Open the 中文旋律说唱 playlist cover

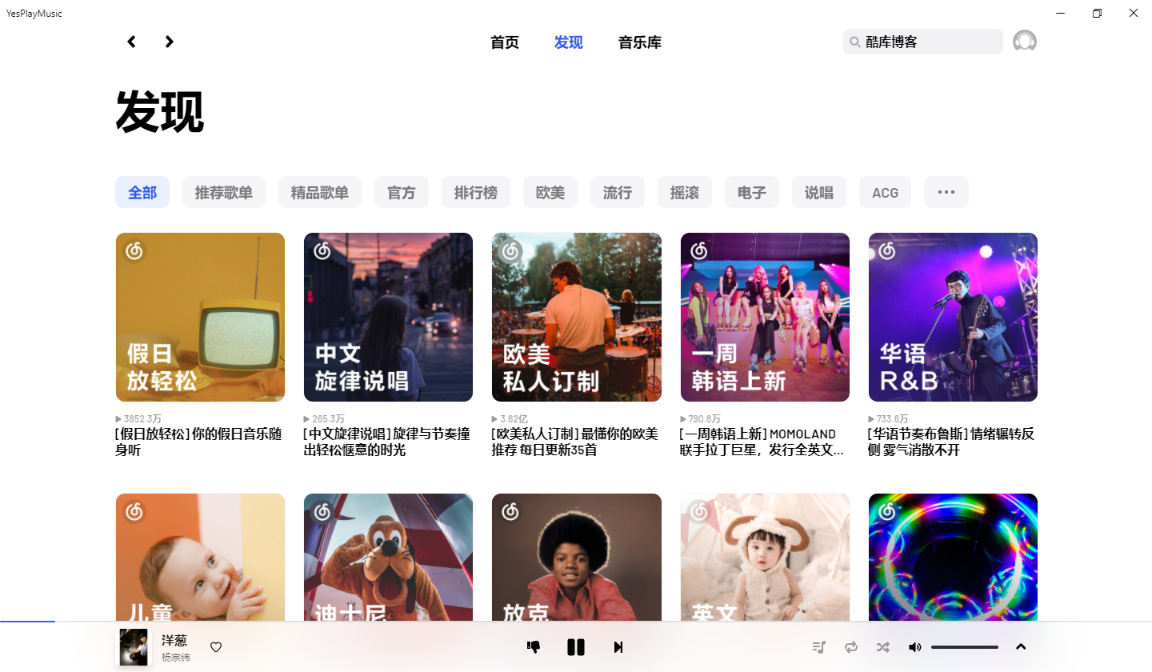point(388,317)
